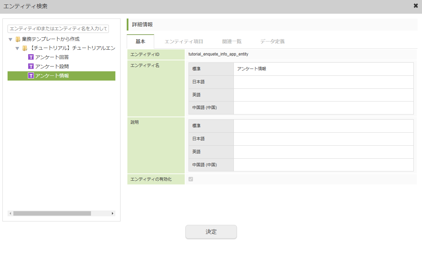
Task: Collapse the 【チュートリアル】 folder node
Action: [17, 48]
